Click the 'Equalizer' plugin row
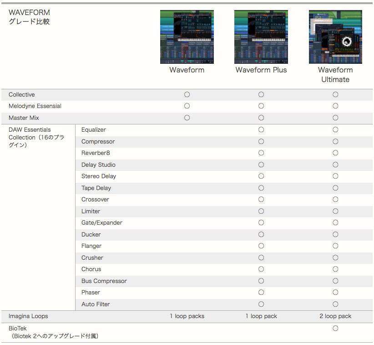 [224, 130]
